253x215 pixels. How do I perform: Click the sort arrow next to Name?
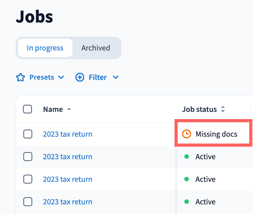click(x=69, y=109)
